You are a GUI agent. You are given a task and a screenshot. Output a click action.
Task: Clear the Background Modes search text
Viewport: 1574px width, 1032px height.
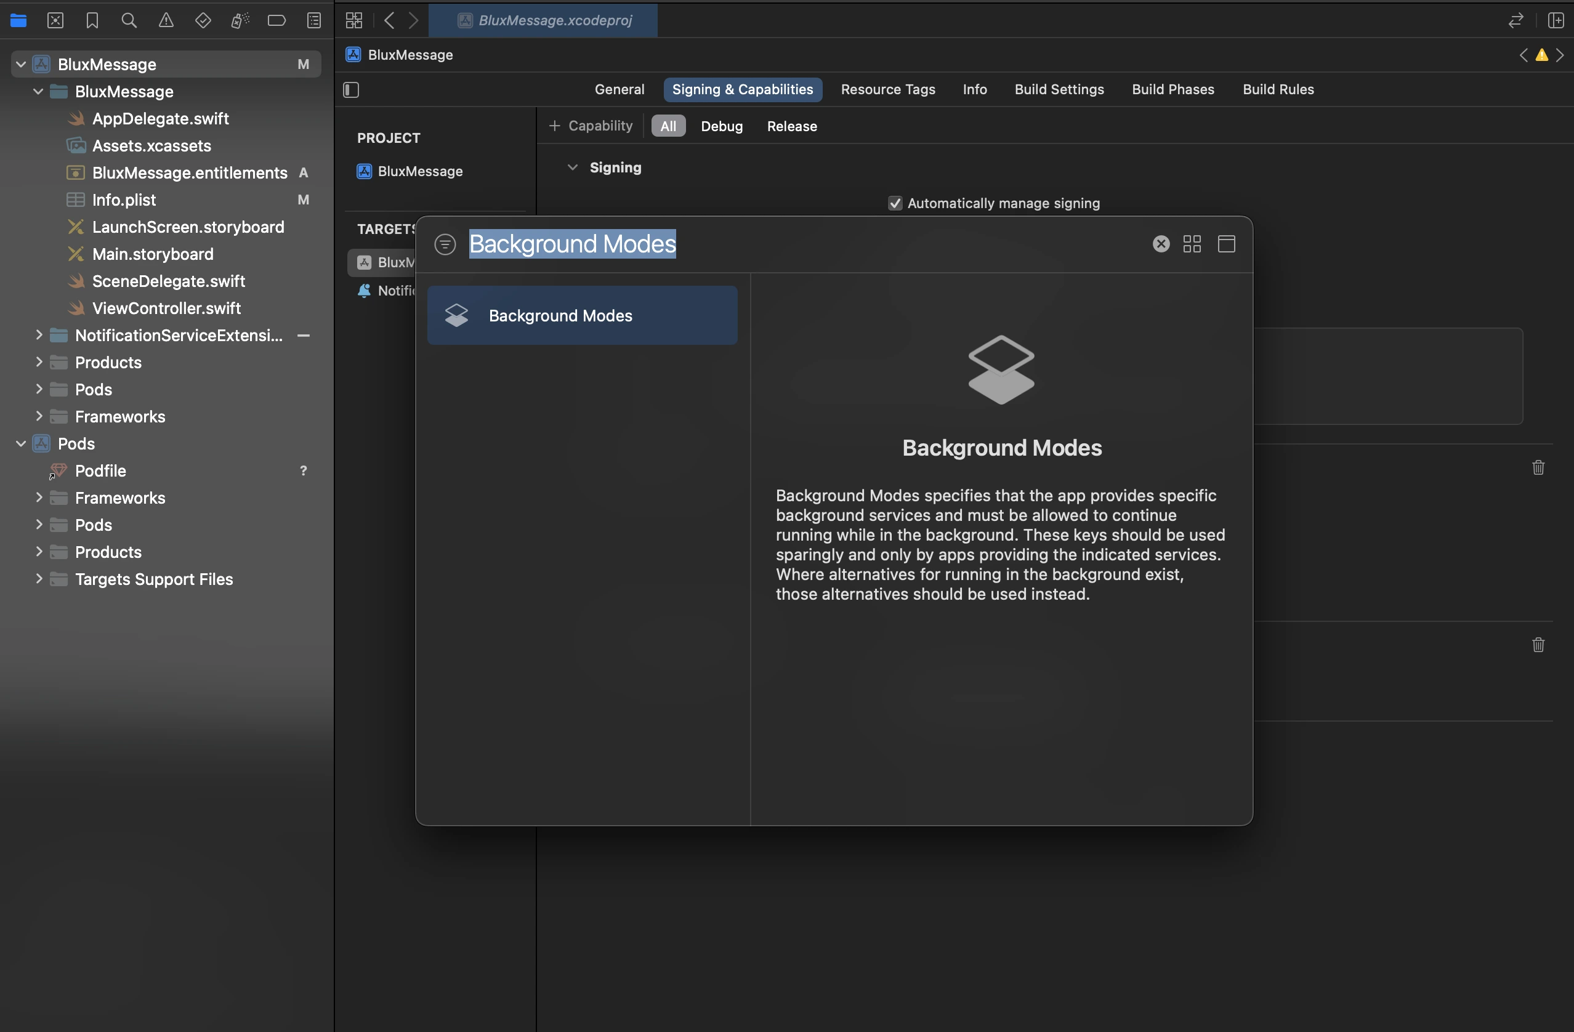[1161, 244]
